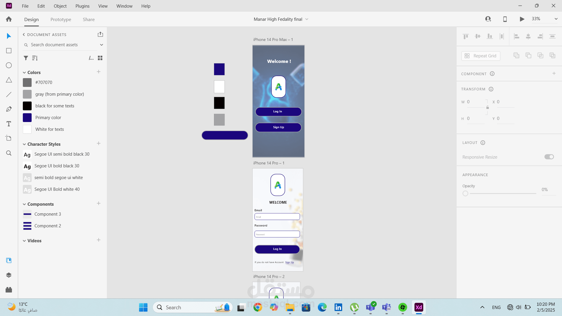The width and height of the screenshot is (562, 316).
Task: Toggle the Responsive Resize switch
Action: pyautogui.click(x=549, y=157)
